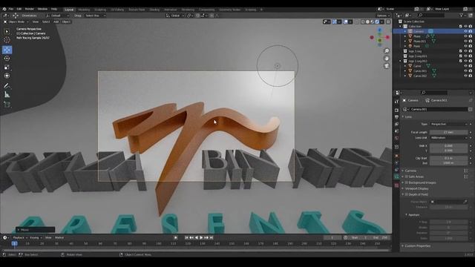Hide the Plane.001 object via eye icon
475x267 pixels.
465,42
